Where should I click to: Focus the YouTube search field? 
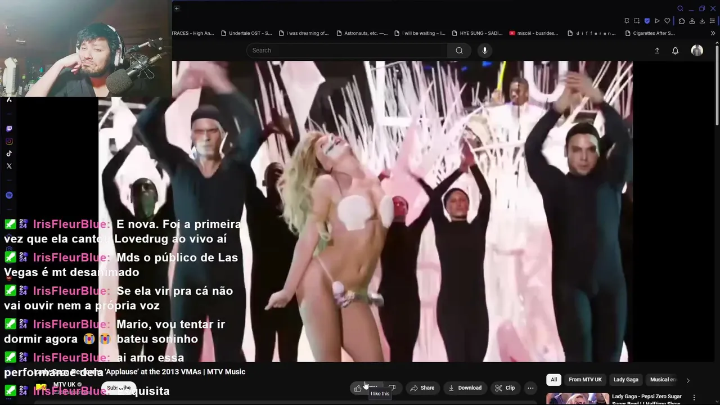tap(346, 51)
